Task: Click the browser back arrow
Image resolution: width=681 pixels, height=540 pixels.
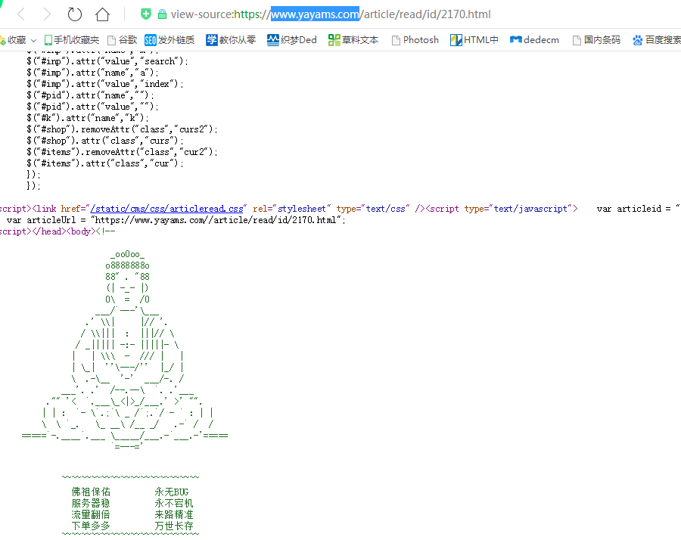Action: 21,14
